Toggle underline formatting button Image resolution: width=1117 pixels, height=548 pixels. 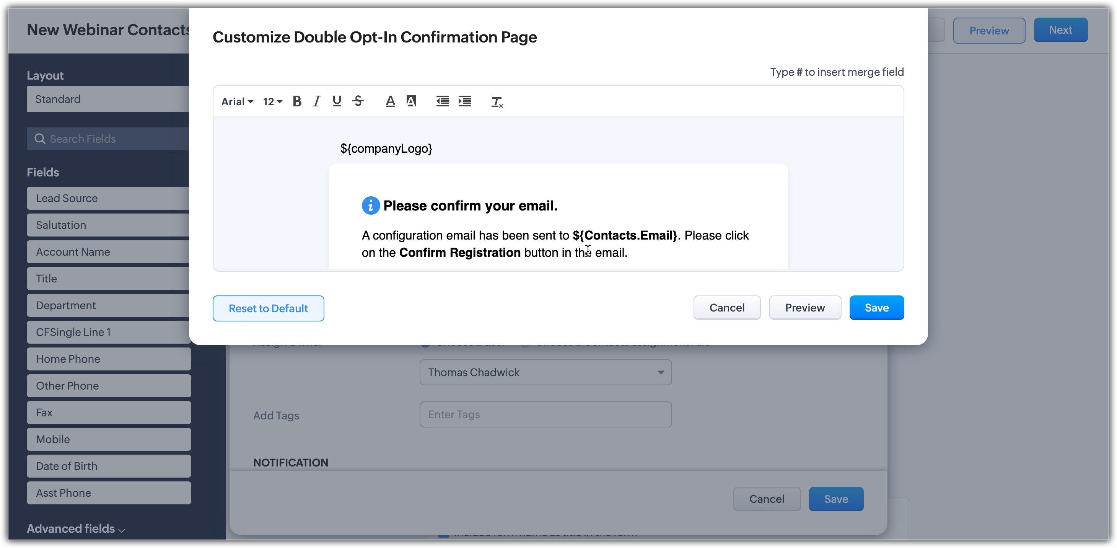point(337,101)
